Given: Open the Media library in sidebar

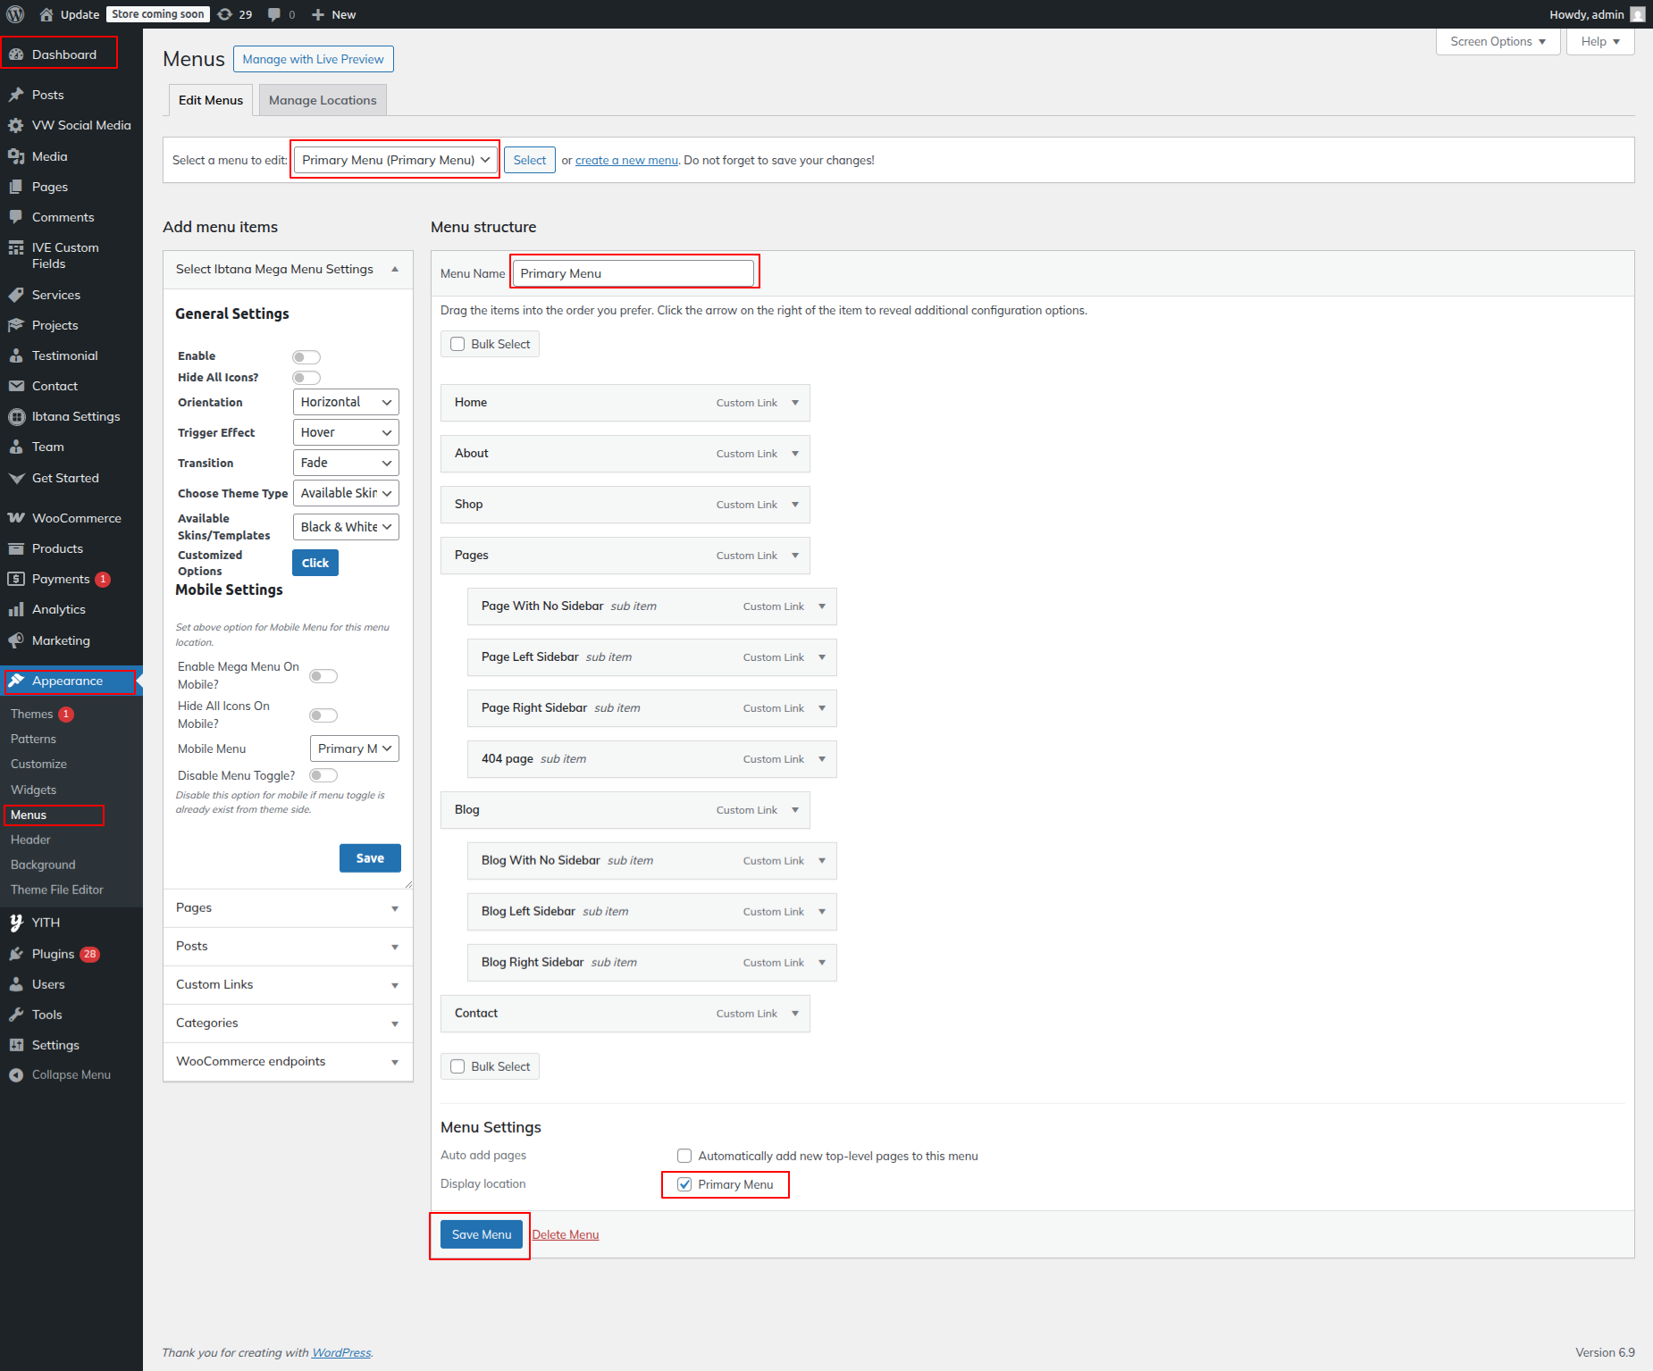Looking at the screenshot, I should tap(49, 156).
